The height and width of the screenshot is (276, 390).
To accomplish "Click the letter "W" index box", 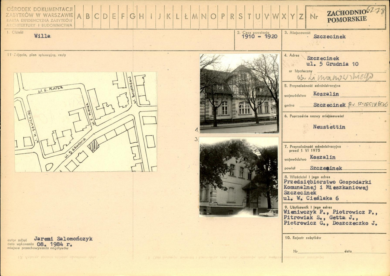I will [x=275, y=17].
